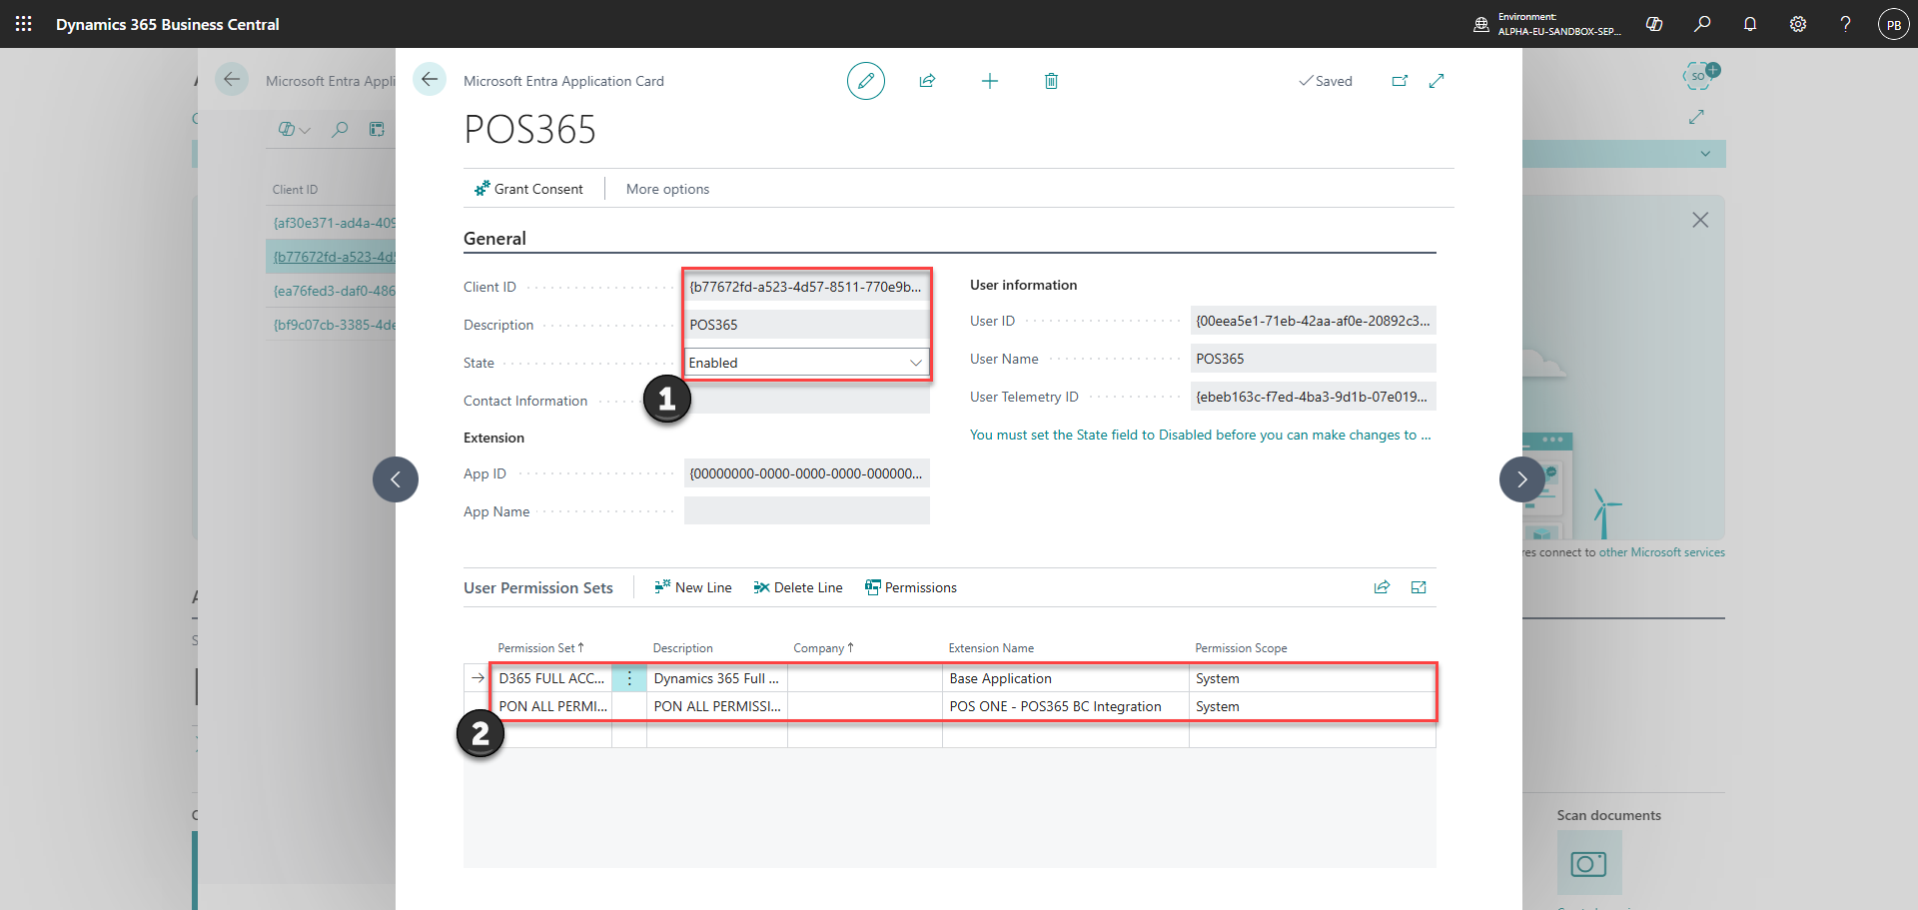Open the PB user account avatar

[x=1894, y=24]
